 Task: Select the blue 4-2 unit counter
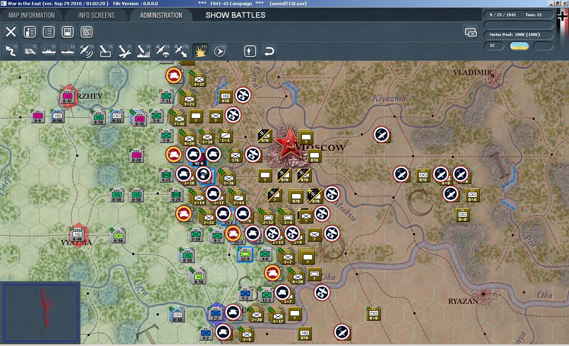click(205, 334)
